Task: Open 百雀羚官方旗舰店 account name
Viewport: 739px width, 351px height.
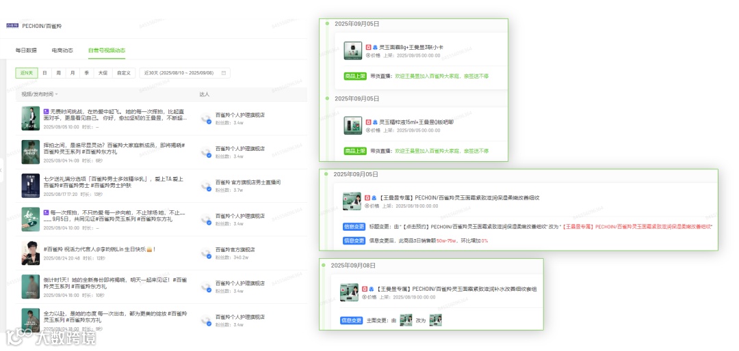Action: [235, 249]
